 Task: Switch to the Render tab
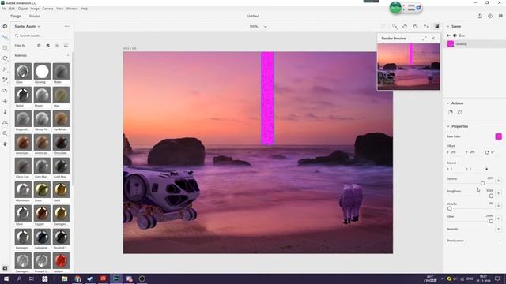[35, 16]
